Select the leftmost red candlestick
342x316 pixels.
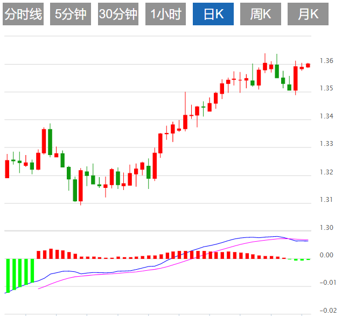click(7, 168)
